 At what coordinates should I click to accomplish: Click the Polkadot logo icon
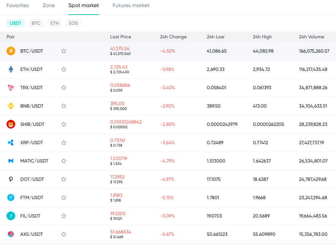pyautogui.click(x=11, y=179)
